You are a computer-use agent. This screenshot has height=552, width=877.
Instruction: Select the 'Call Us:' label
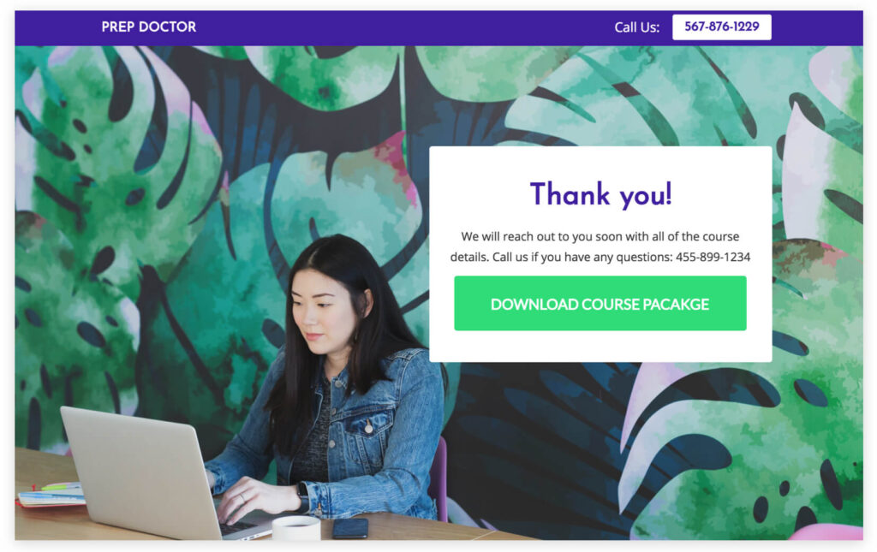click(x=636, y=27)
